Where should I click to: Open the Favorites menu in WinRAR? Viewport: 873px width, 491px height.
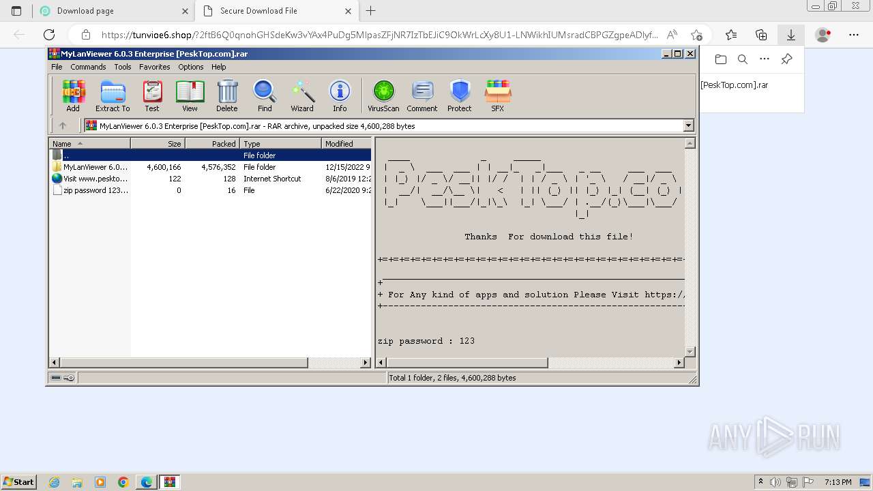pyautogui.click(x=155, y=67)
